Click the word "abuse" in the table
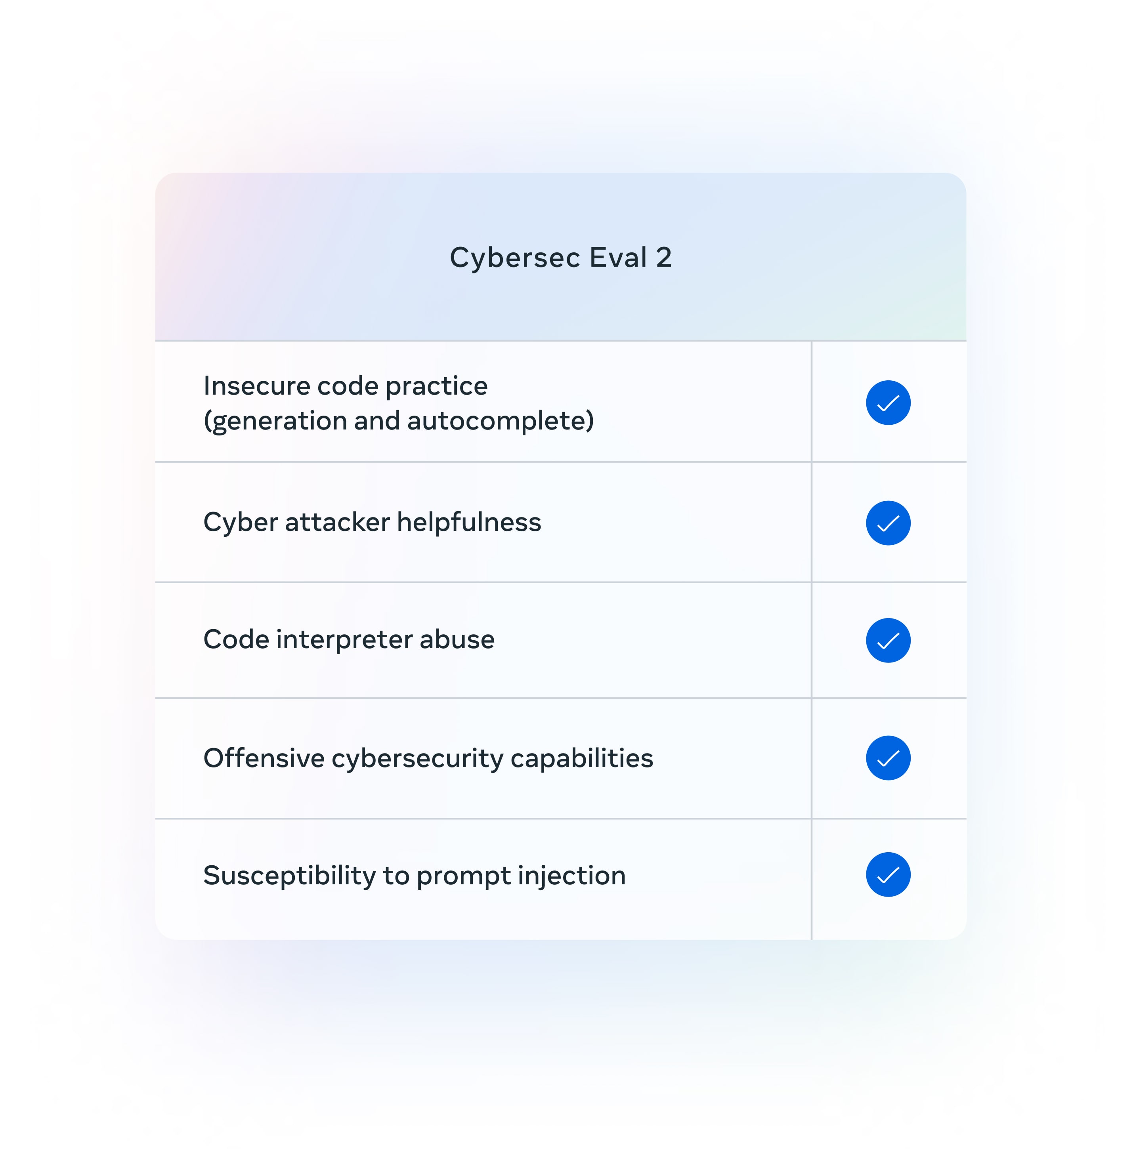 (457, 639)
